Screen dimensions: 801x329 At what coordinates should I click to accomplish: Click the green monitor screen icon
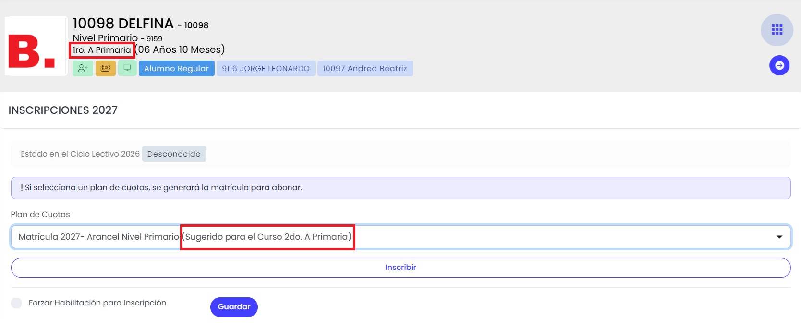click(127, 68)
